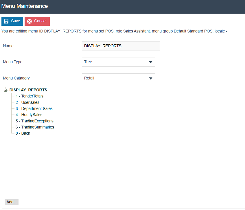Click the Menu Catagory dropdown arrow
This screenshot has width=245, height=210.
tap(151, 78)
